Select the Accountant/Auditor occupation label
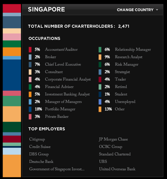The width and height of the screenshot is (167, 179). [x=61, y=50]
